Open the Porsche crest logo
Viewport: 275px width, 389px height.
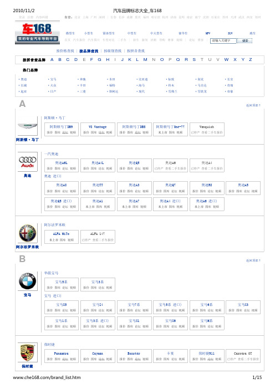tap(28, 352)
